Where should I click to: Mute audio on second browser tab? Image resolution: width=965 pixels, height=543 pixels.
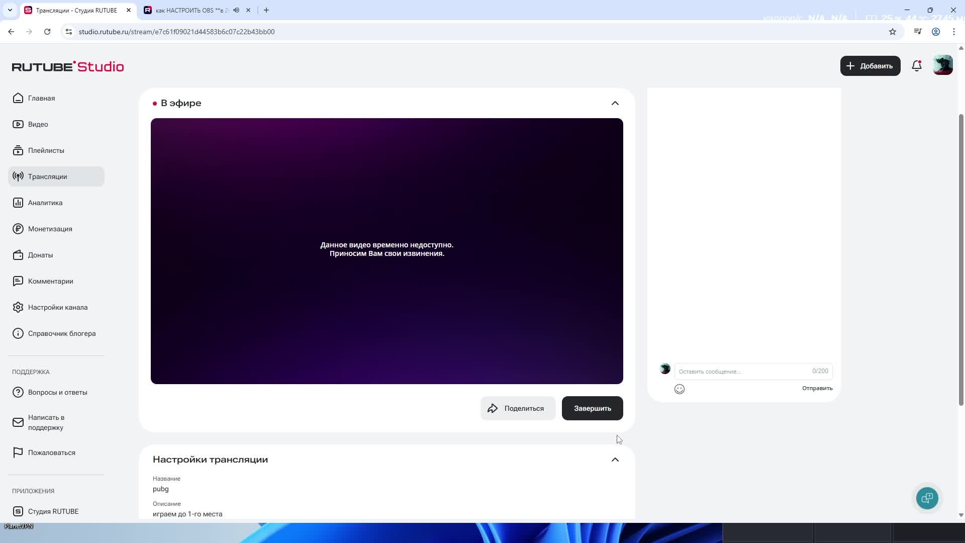236,10
